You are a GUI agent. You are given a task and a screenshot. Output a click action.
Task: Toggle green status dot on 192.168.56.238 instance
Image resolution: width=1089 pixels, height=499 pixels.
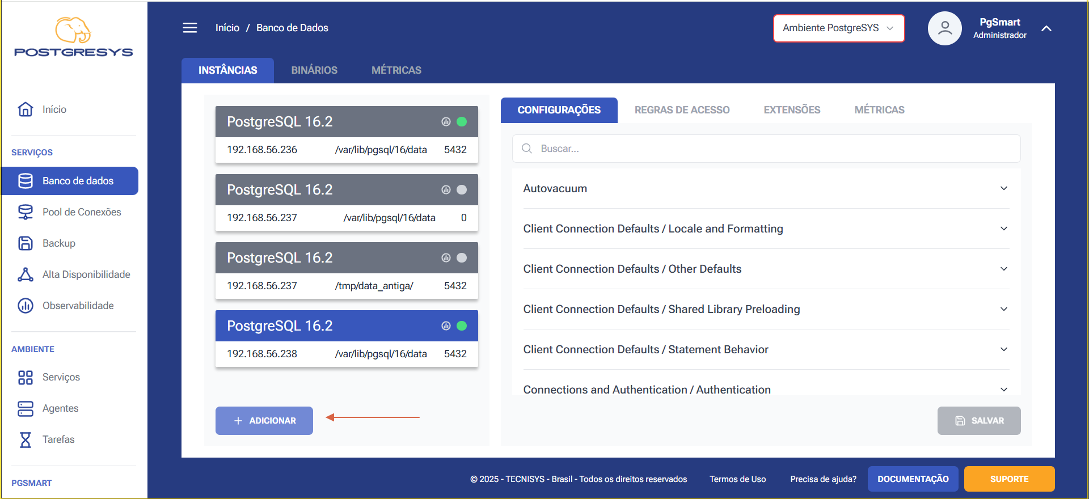[x=462, y=326]
